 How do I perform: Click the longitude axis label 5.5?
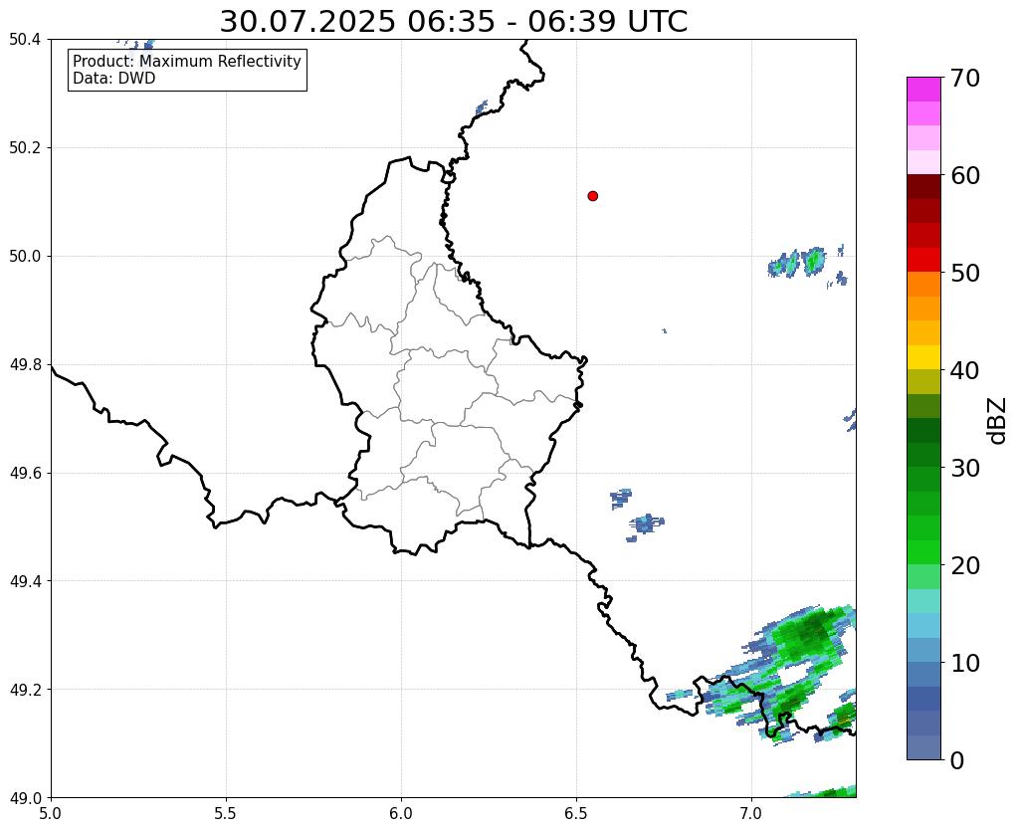coord(226,813)
